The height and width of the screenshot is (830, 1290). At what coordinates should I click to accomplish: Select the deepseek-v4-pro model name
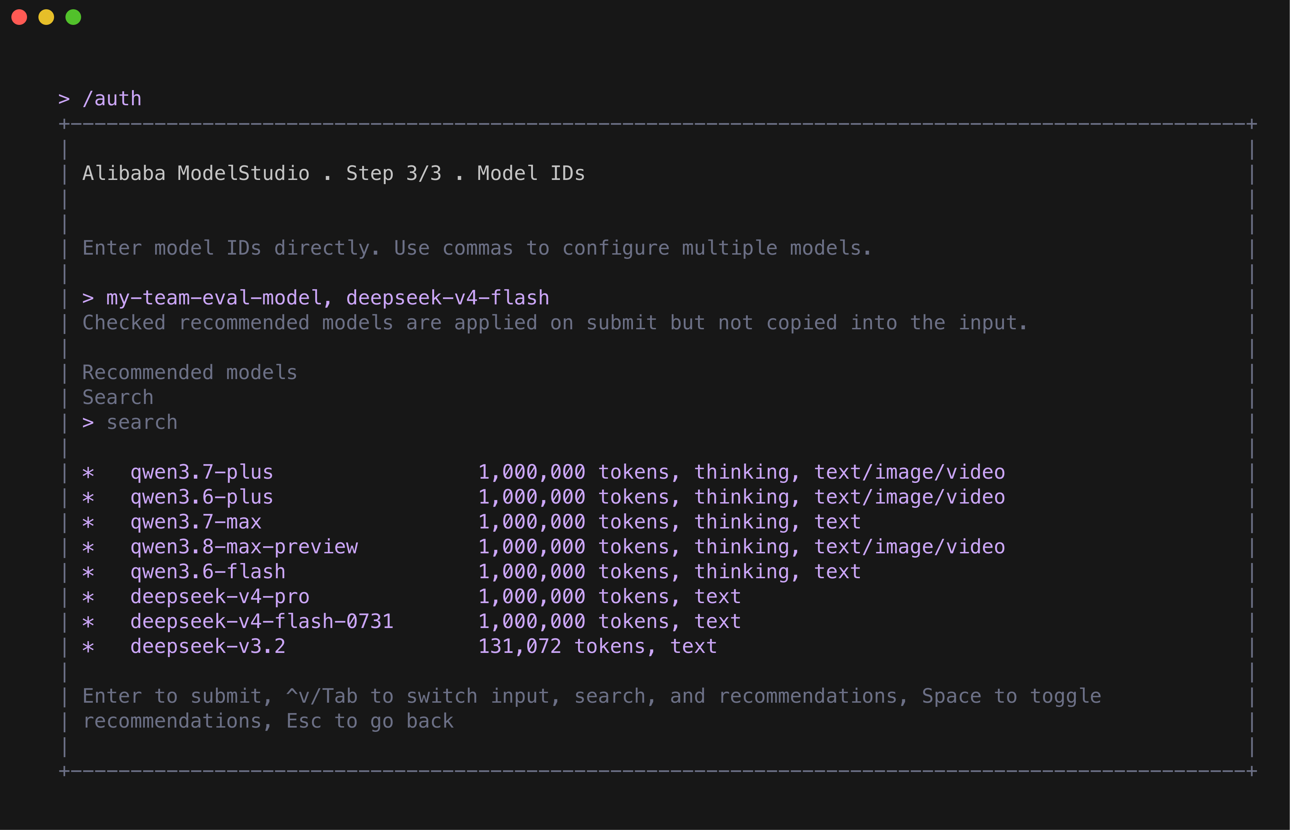pos(220,597)
